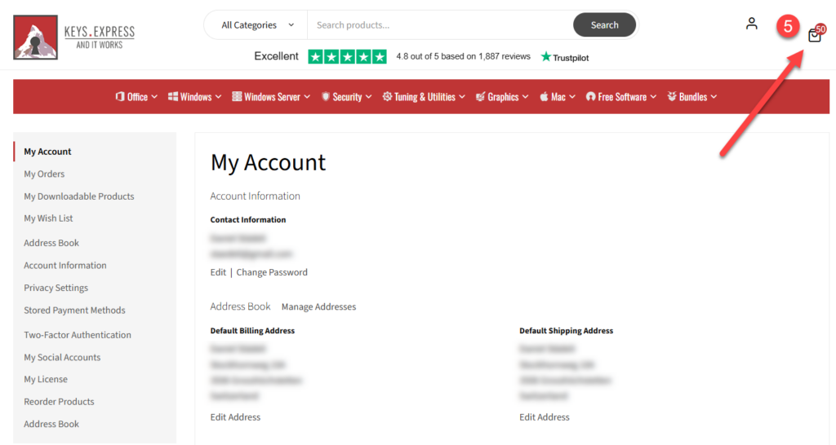Open the Graphics category menu

point(502,97)
